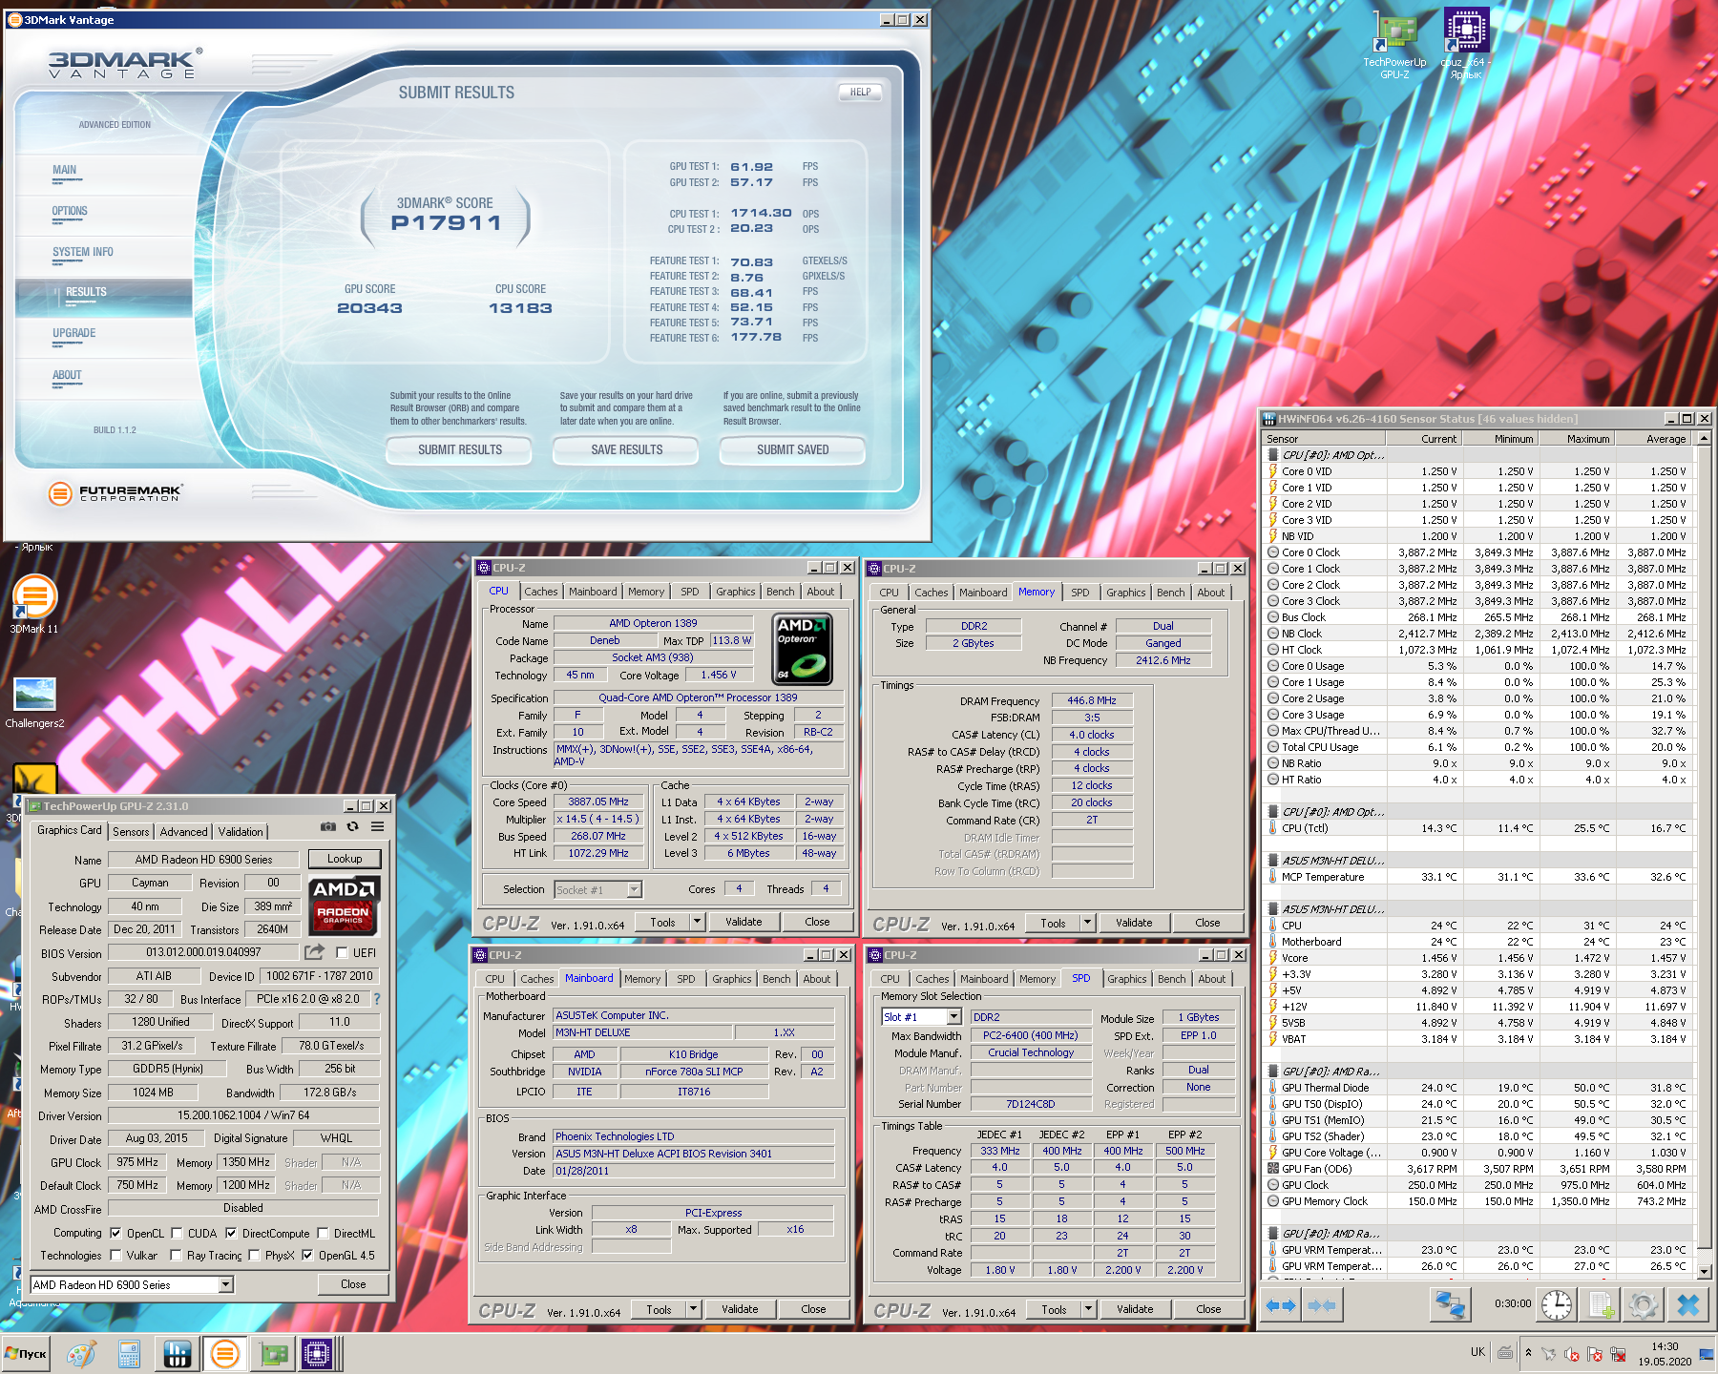
Task: Open Tools dropdown arrow in CPU tab window
Action: [697, 922]
